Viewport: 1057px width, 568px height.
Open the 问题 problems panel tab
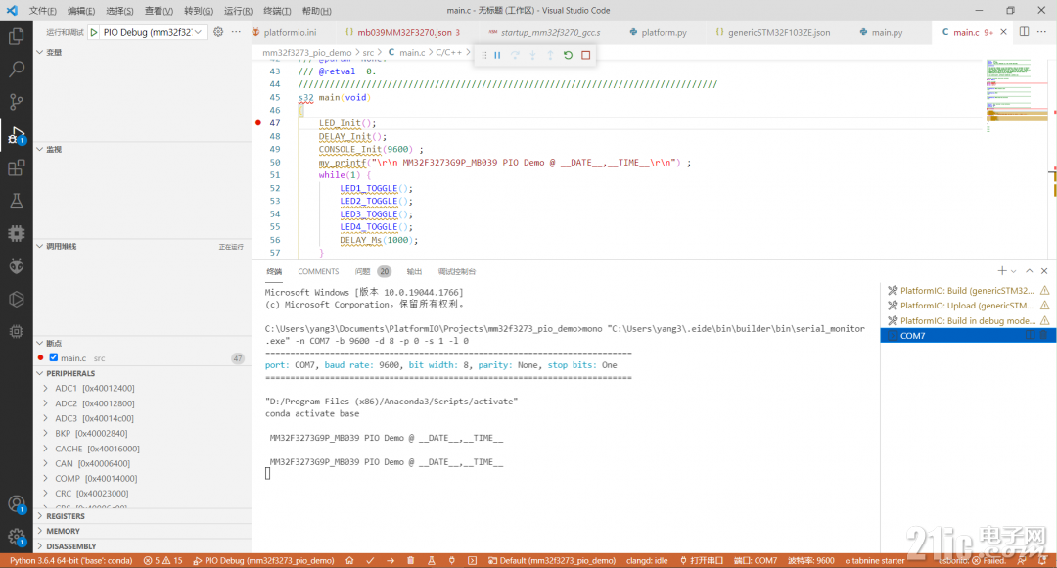372,272
